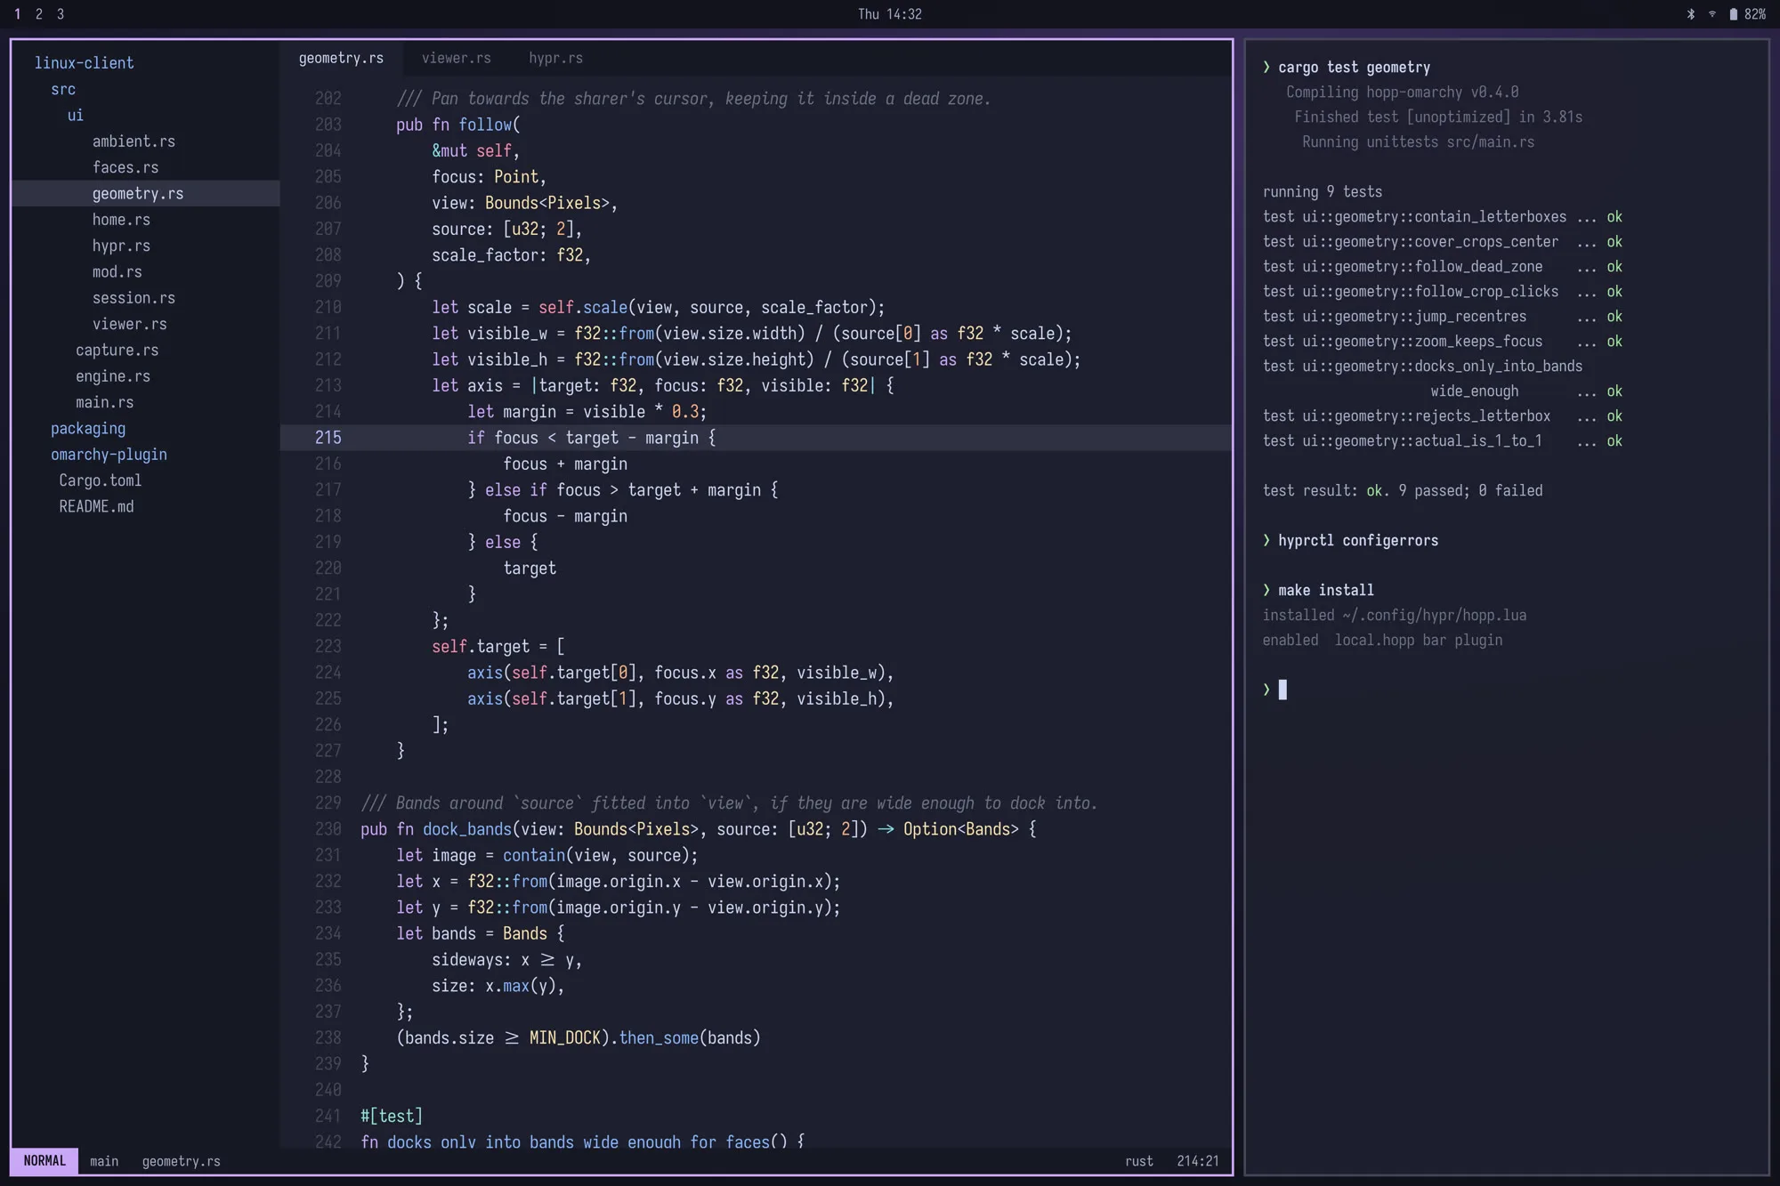Click the battery icon at 82%
The height and width of the screenshot is (1186, 1780).
1733,14
